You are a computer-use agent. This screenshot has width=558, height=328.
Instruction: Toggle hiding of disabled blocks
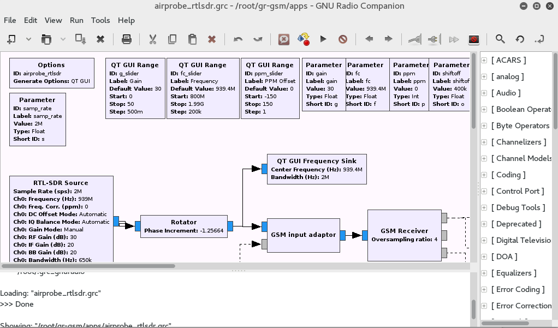474,39
